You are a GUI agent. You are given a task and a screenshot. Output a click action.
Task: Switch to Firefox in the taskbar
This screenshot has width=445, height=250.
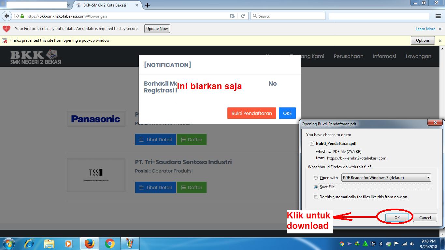90,243
